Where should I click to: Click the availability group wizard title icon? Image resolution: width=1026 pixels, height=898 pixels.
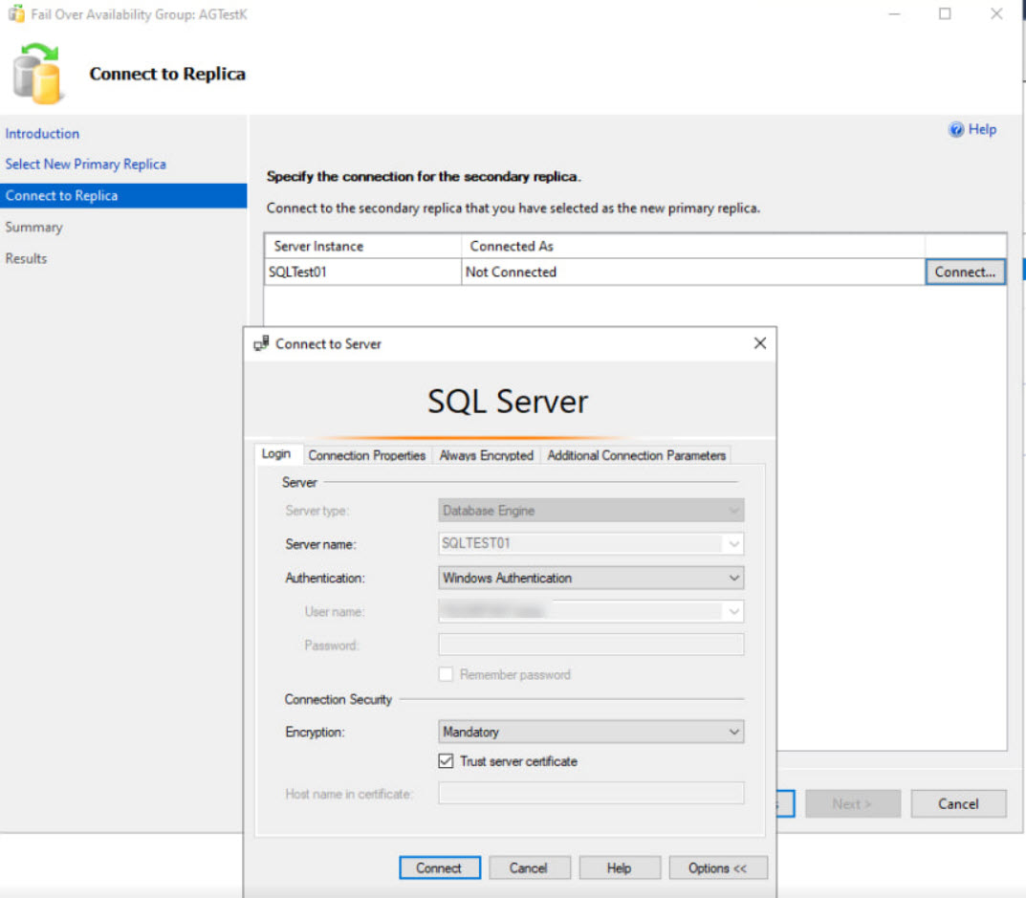[15, 14]
